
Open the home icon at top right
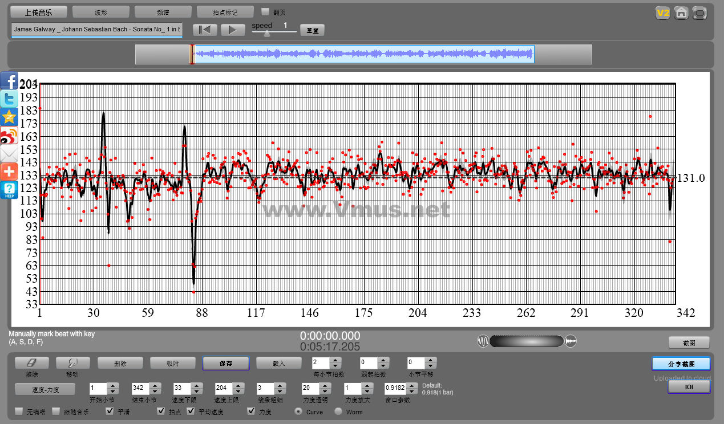coord(681,13)
